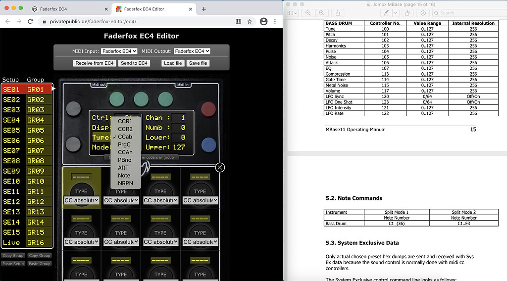This screenshot has height=281, width=507.
Task: Select Note in the type menu
Action: pos(125,176)
